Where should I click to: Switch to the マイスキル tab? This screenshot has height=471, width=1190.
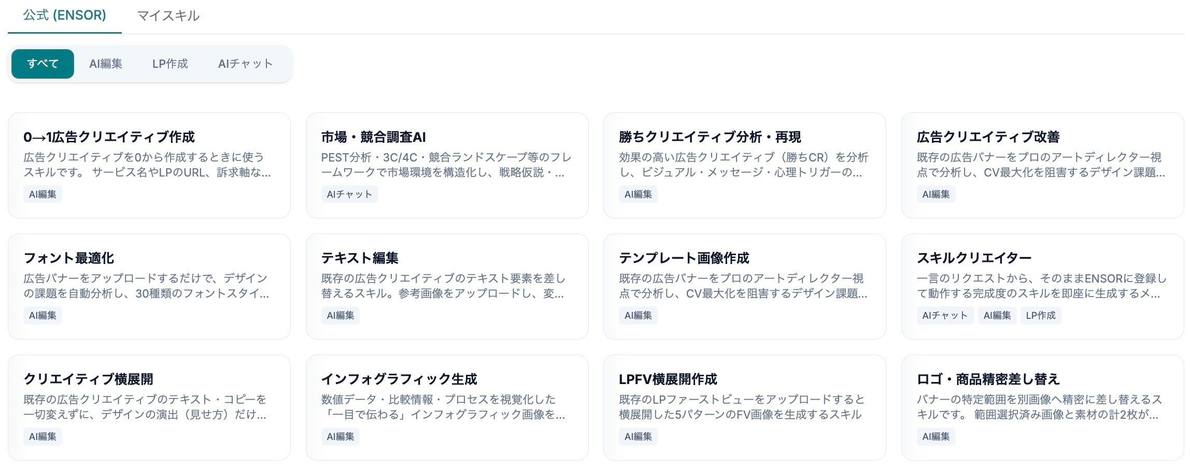pos(168,16)
